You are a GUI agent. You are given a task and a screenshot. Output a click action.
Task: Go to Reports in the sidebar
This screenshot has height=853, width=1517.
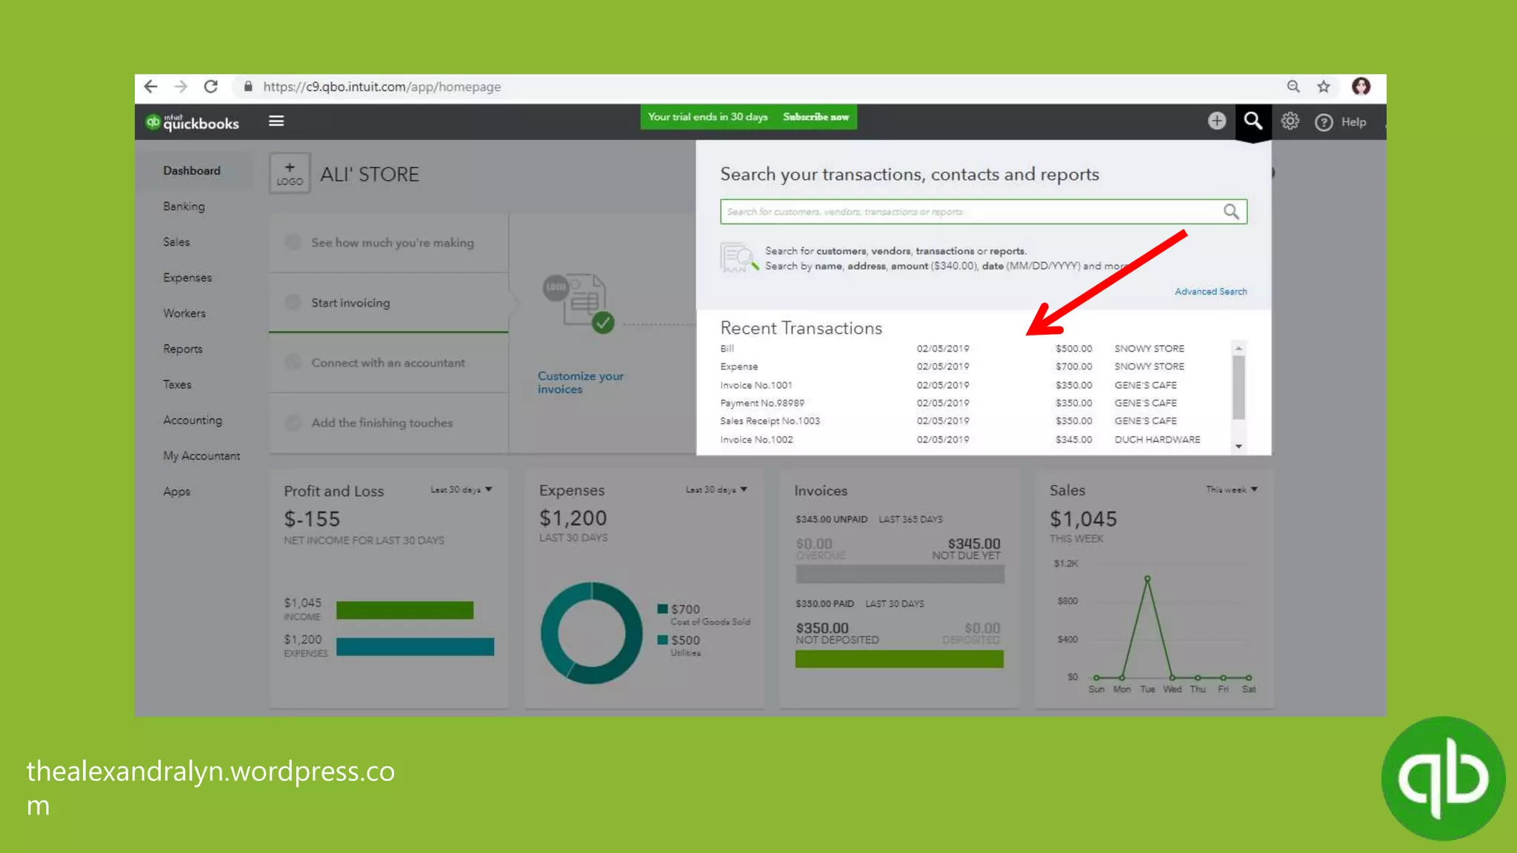(x=182, y=349)
